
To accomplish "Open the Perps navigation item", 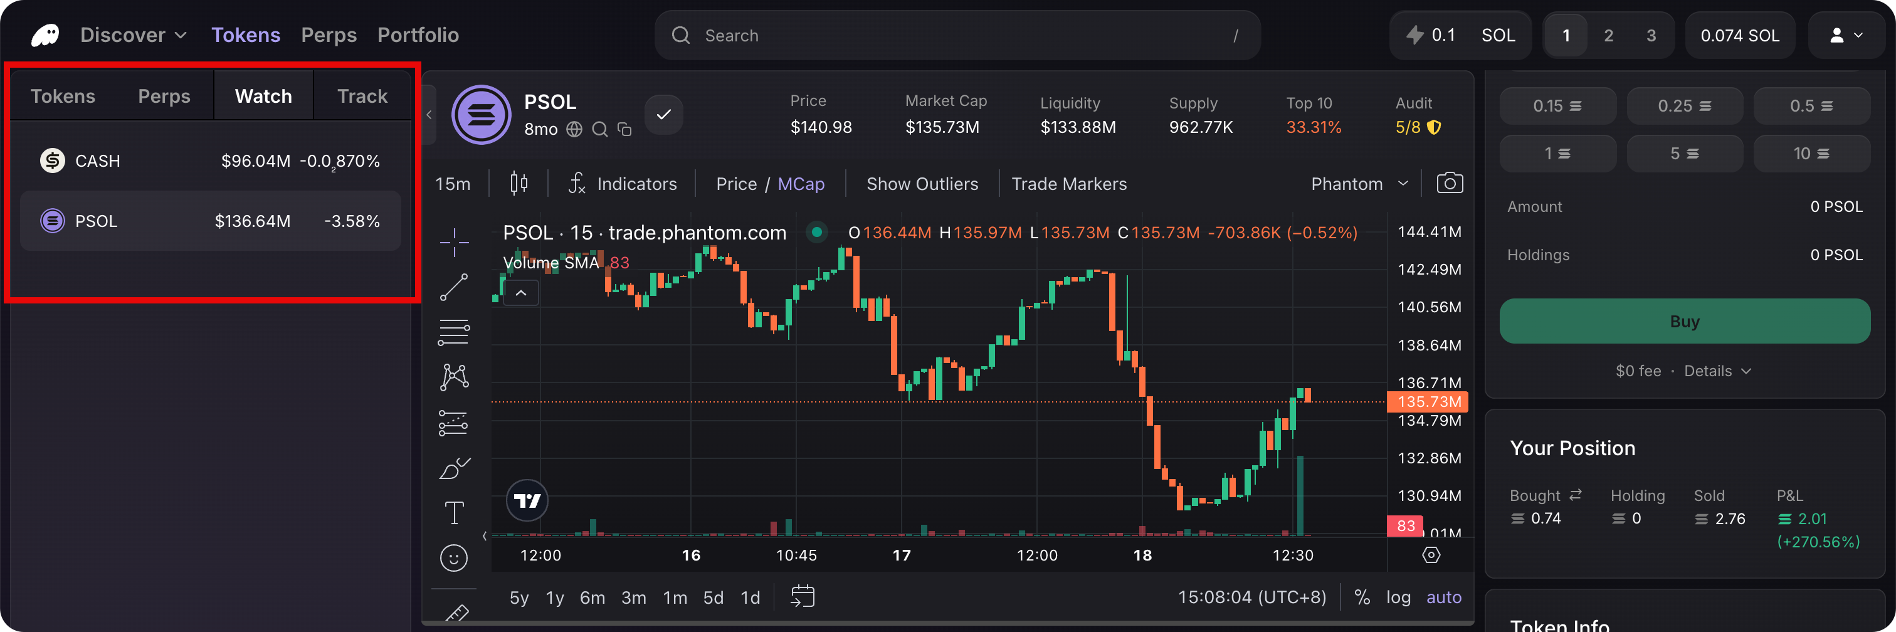I will 329,34.
